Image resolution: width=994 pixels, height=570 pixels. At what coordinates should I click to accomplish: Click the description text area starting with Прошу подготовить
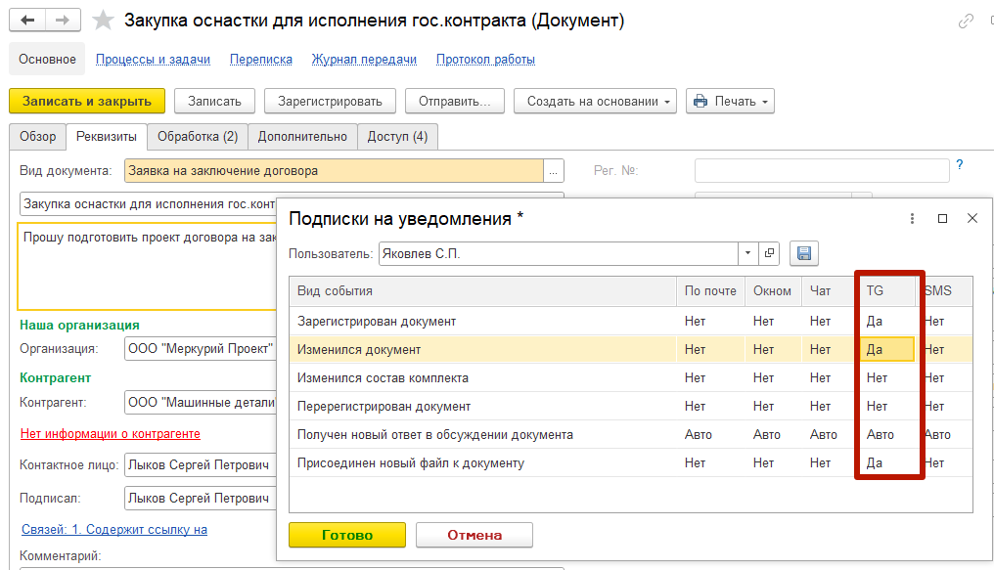click(148, 266)
